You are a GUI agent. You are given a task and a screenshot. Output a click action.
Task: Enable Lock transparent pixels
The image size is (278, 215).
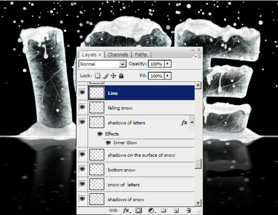98,75
